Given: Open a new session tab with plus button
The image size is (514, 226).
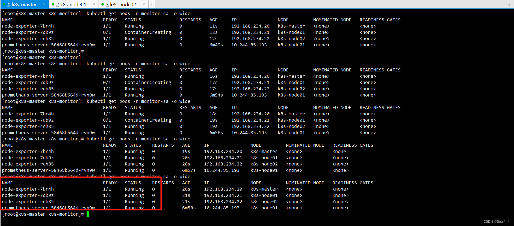Looking at the screenshot, I should (152, 4).
